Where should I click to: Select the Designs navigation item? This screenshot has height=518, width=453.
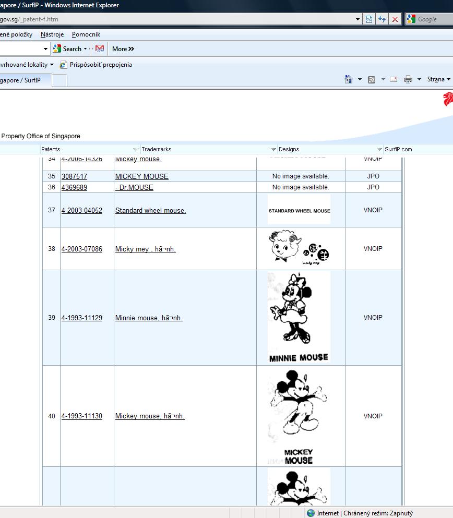(x=289, y=149)
